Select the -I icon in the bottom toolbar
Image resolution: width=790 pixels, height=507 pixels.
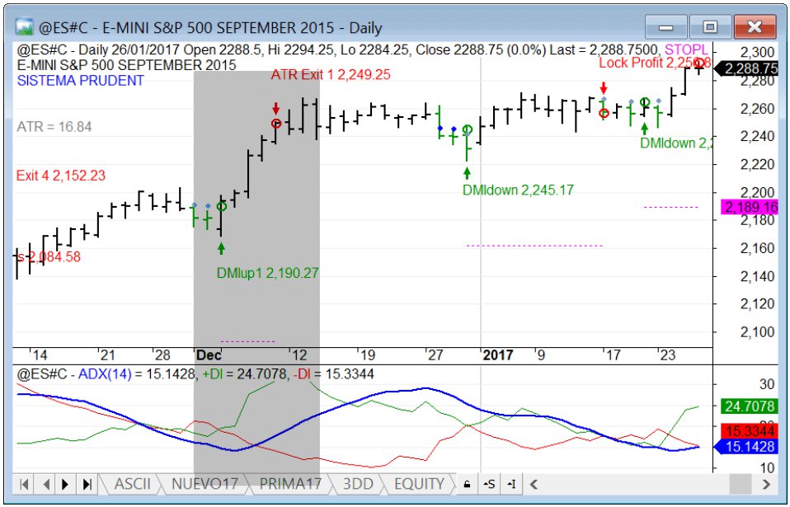tap(510, 485)
